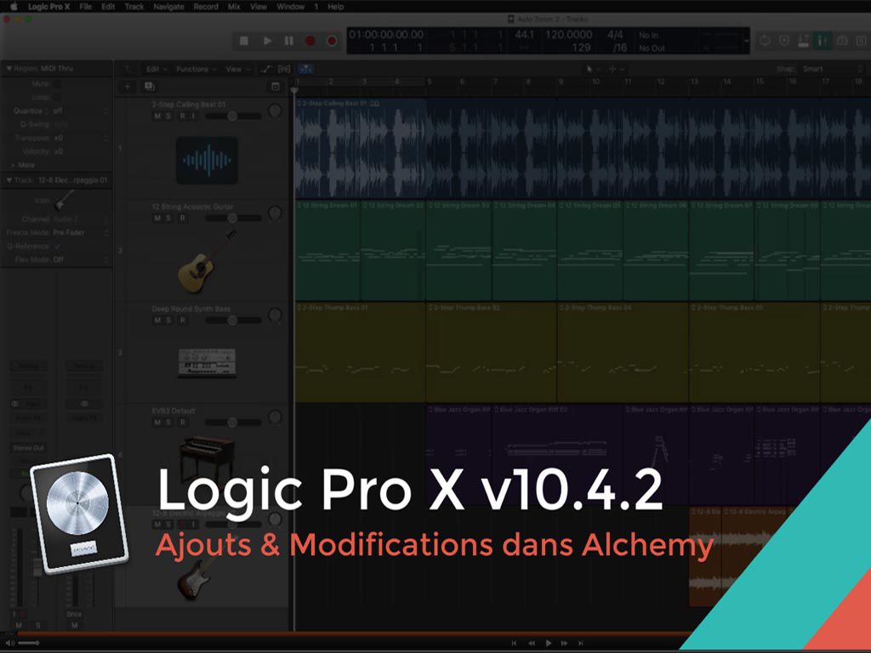Click the Count-in icon in control bar

pos(842,41)
